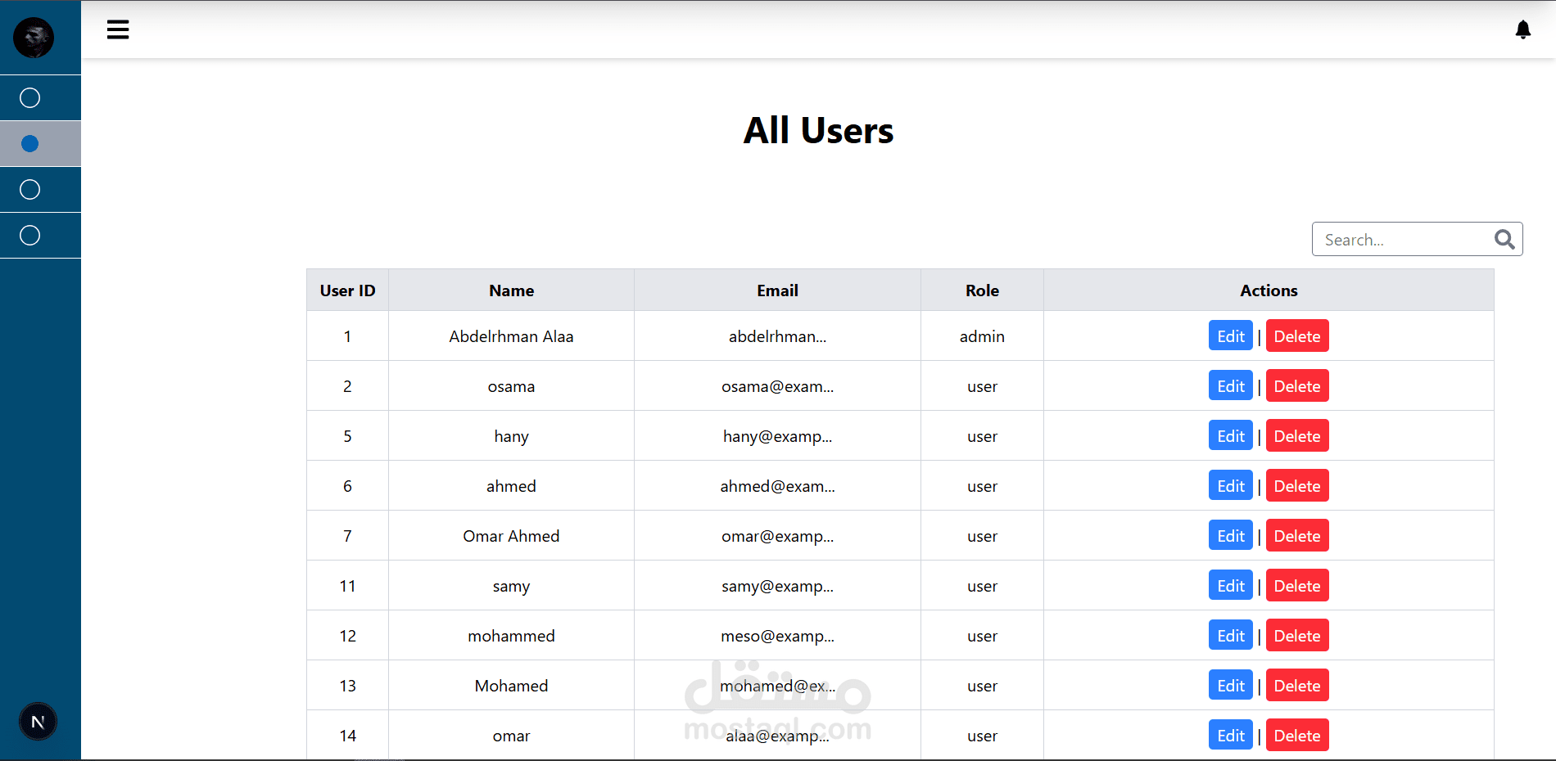Click the notification bell icon
Image resolution: width=1556 pixels, height=761 pixels.
(1522, 30)
